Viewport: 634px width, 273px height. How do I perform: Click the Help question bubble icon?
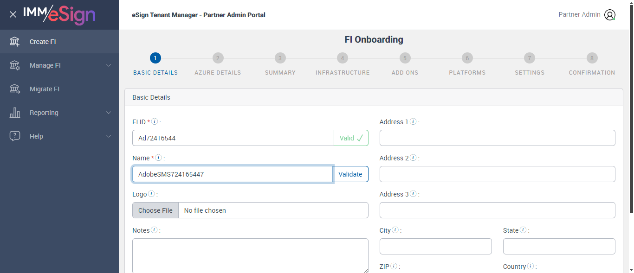click(15, 136)
